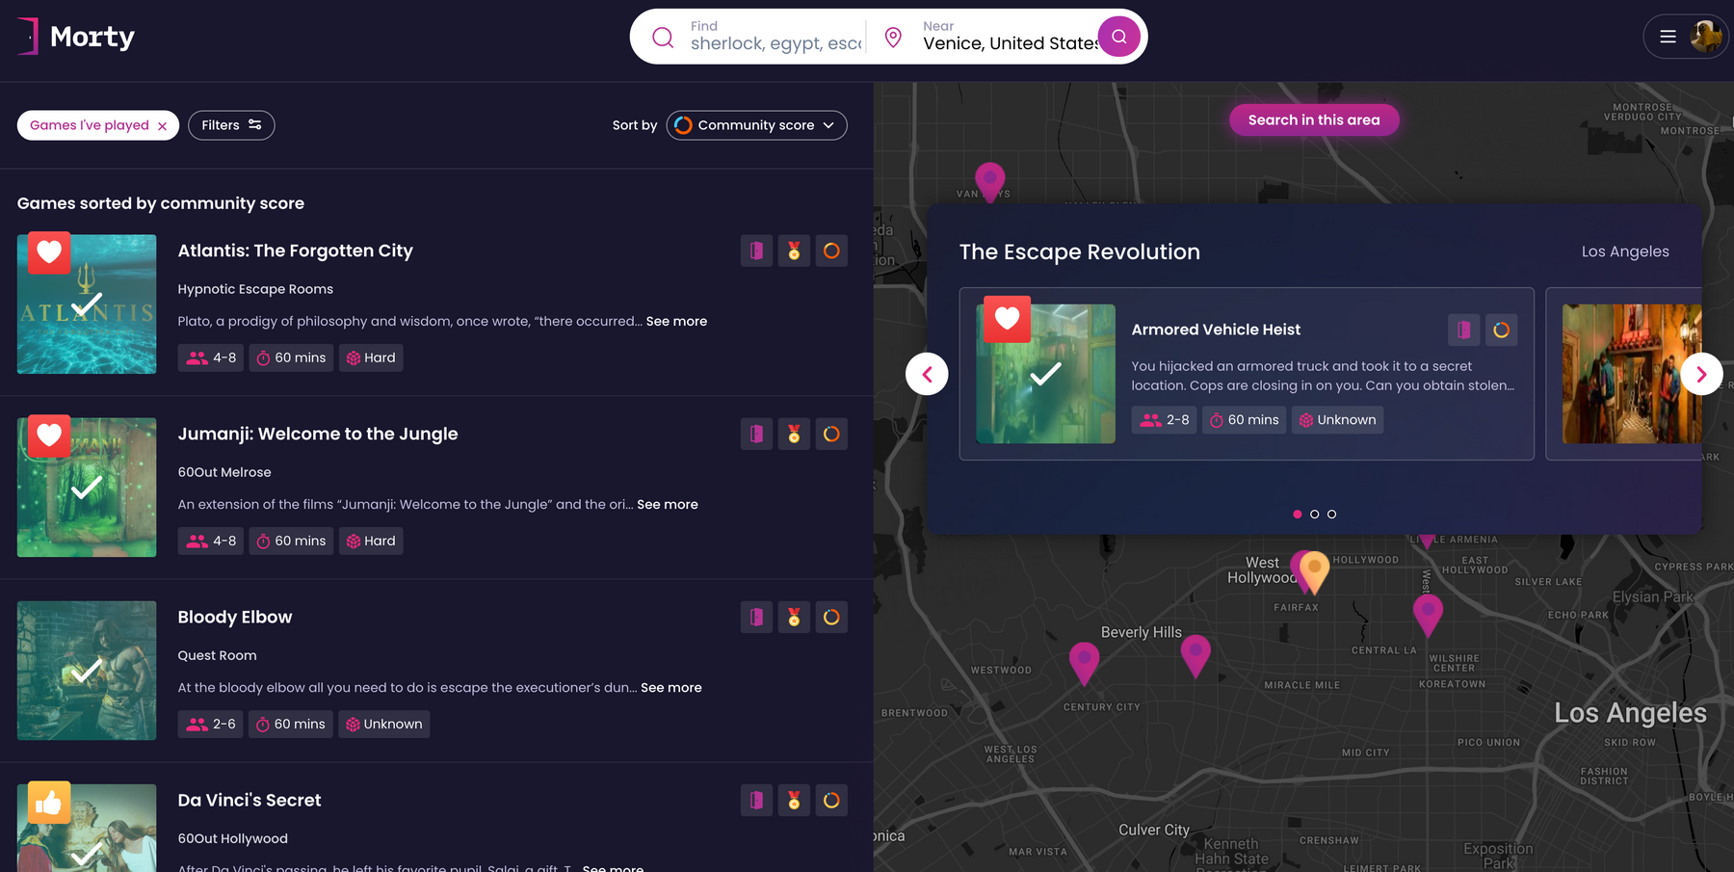1734x872 pixels.
Task: Click the medal icon for Jumanji
Action: point(794,434)
